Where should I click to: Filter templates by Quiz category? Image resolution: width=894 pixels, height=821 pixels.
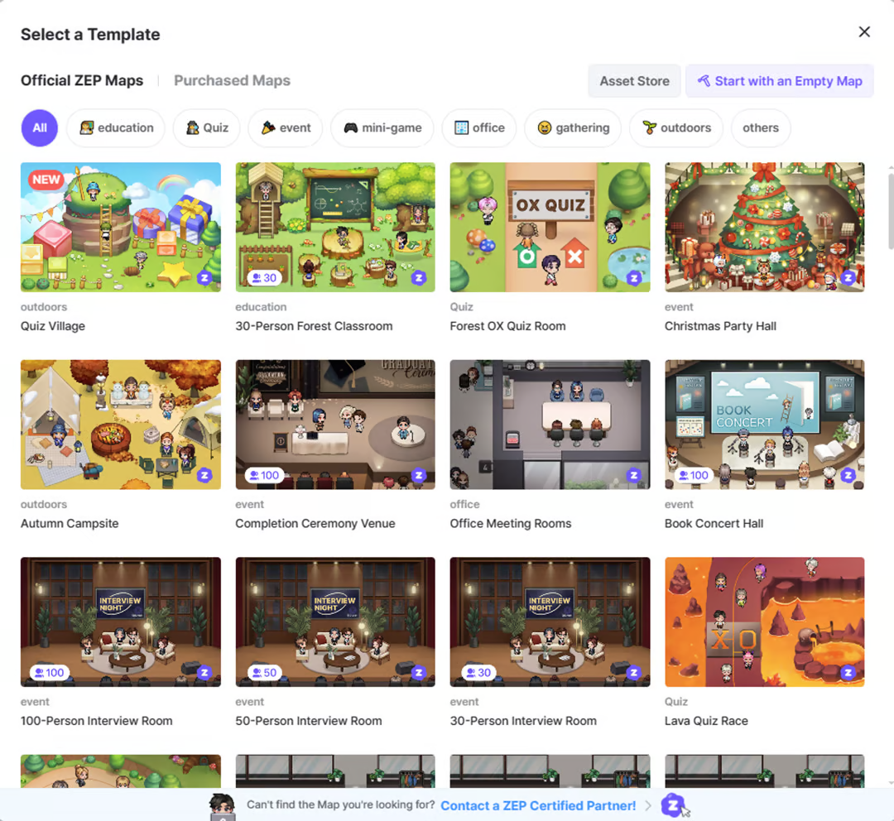pyautogui.click(x=206, y=127)
